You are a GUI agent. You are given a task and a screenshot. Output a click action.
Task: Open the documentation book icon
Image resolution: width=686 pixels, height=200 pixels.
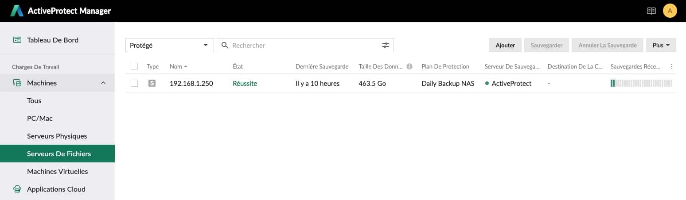pos(651,11)
